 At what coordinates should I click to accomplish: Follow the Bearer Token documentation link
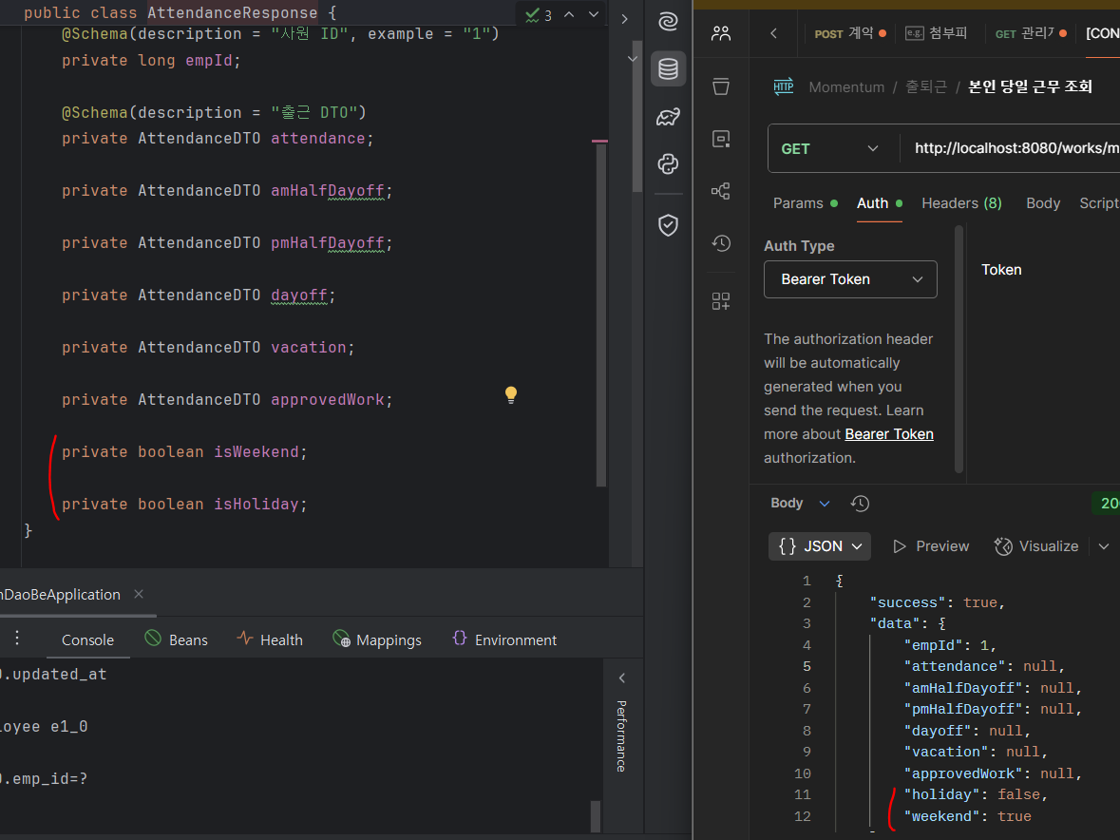click(x=888, y=434)
